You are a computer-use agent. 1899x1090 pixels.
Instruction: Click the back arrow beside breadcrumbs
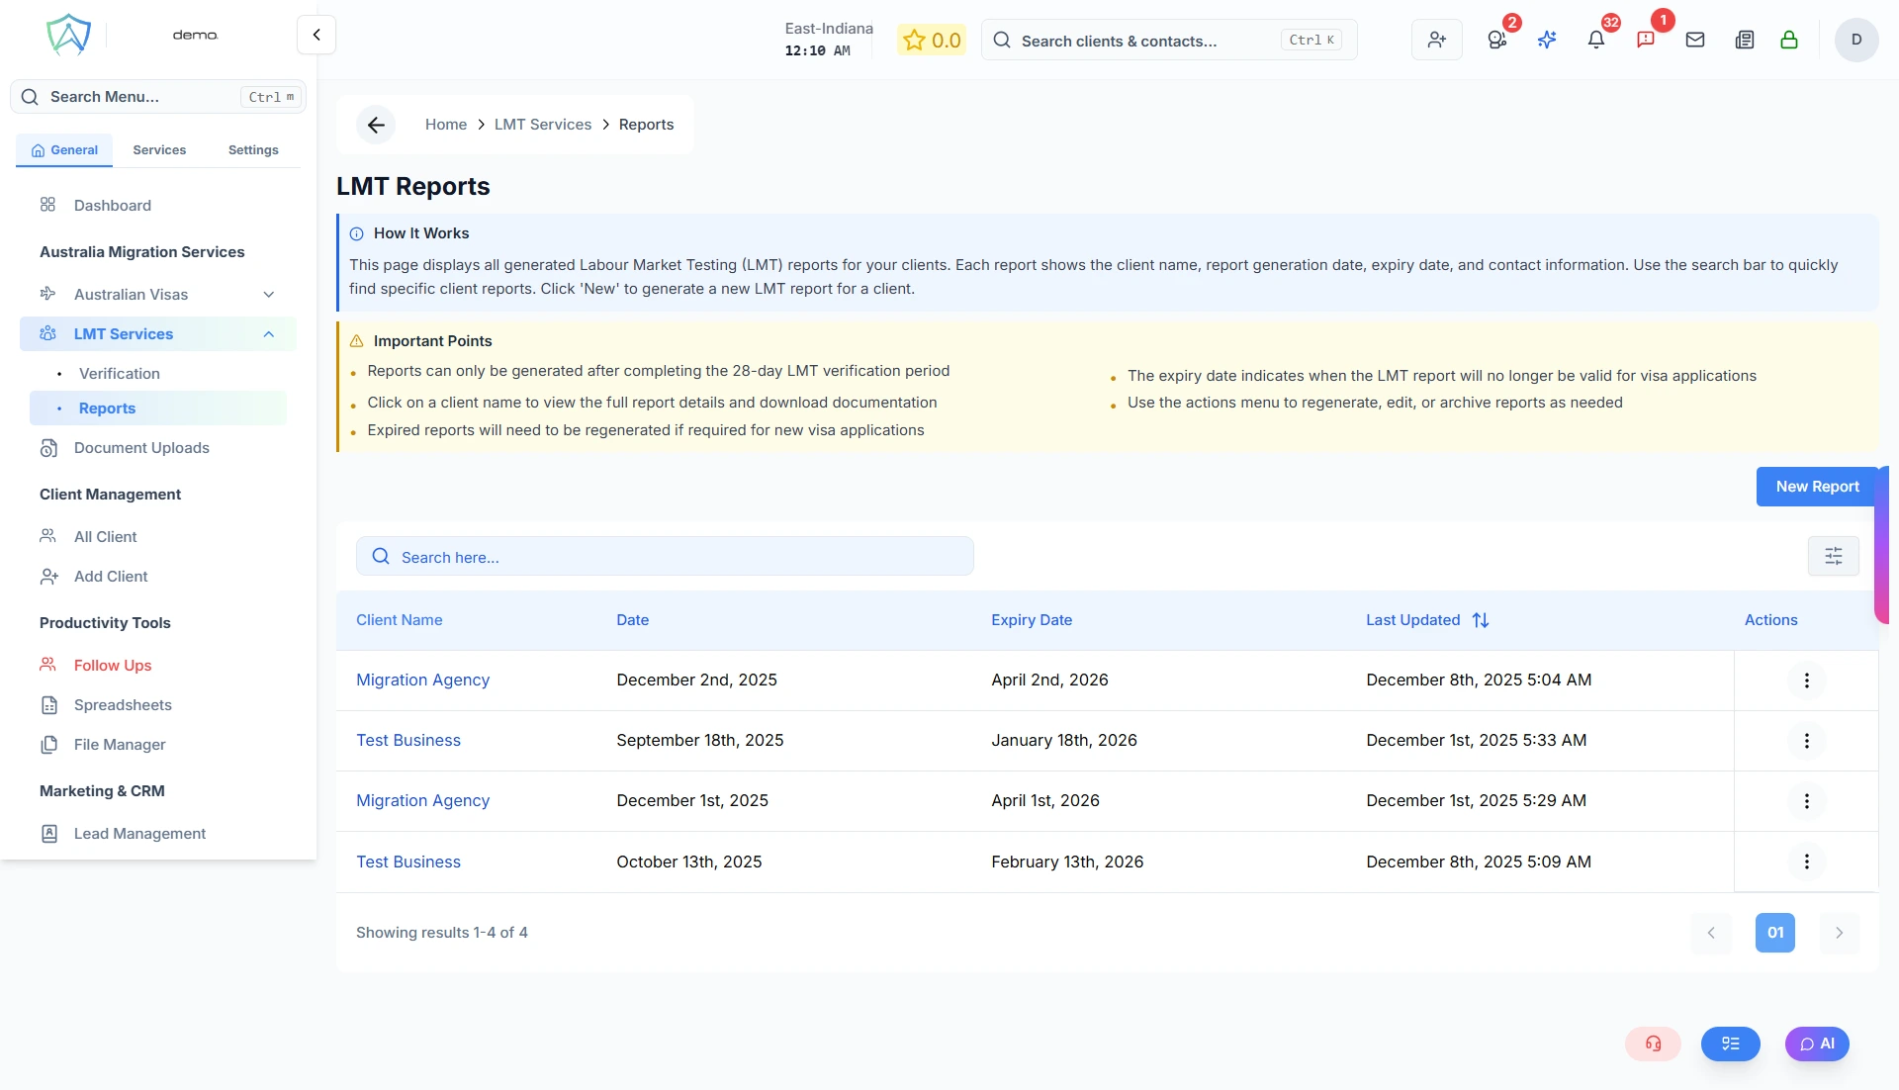click(x=376, y=125)
